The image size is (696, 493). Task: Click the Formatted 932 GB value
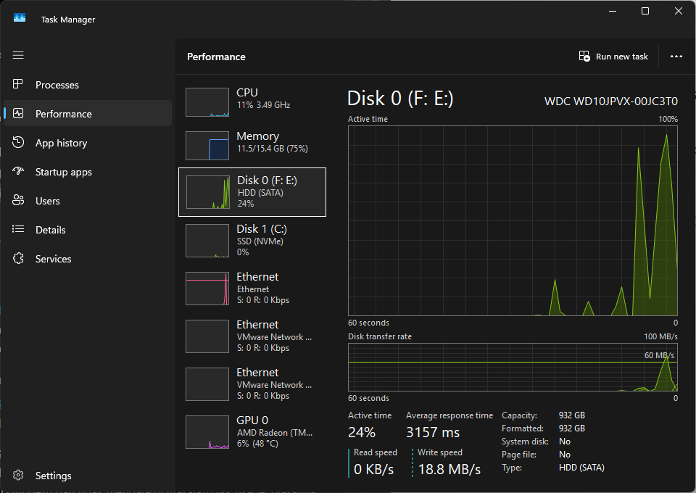(x=572, y=428)
